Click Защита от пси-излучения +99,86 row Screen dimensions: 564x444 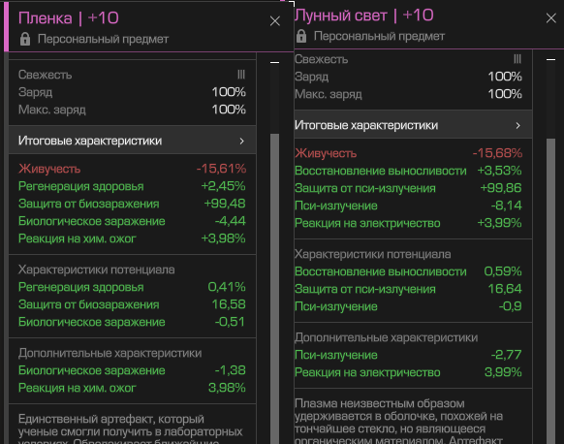click(408, 188)
